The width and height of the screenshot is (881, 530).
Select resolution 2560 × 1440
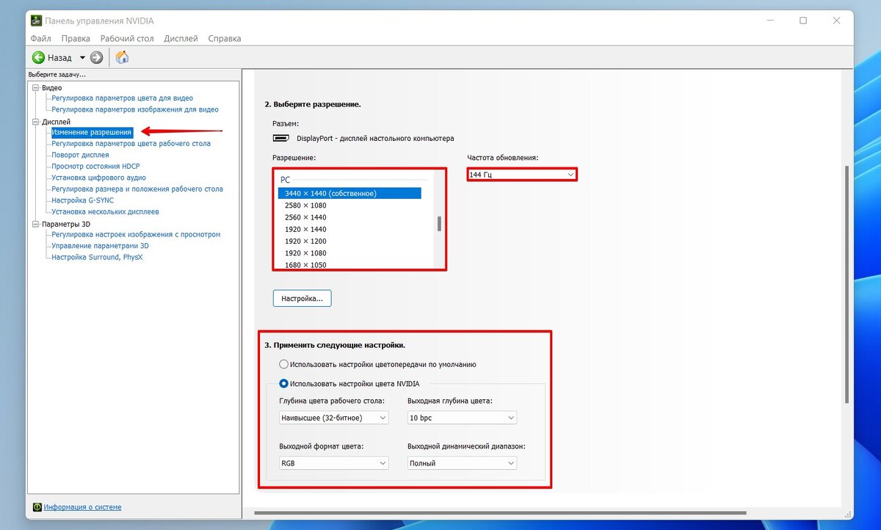point(305,217)
